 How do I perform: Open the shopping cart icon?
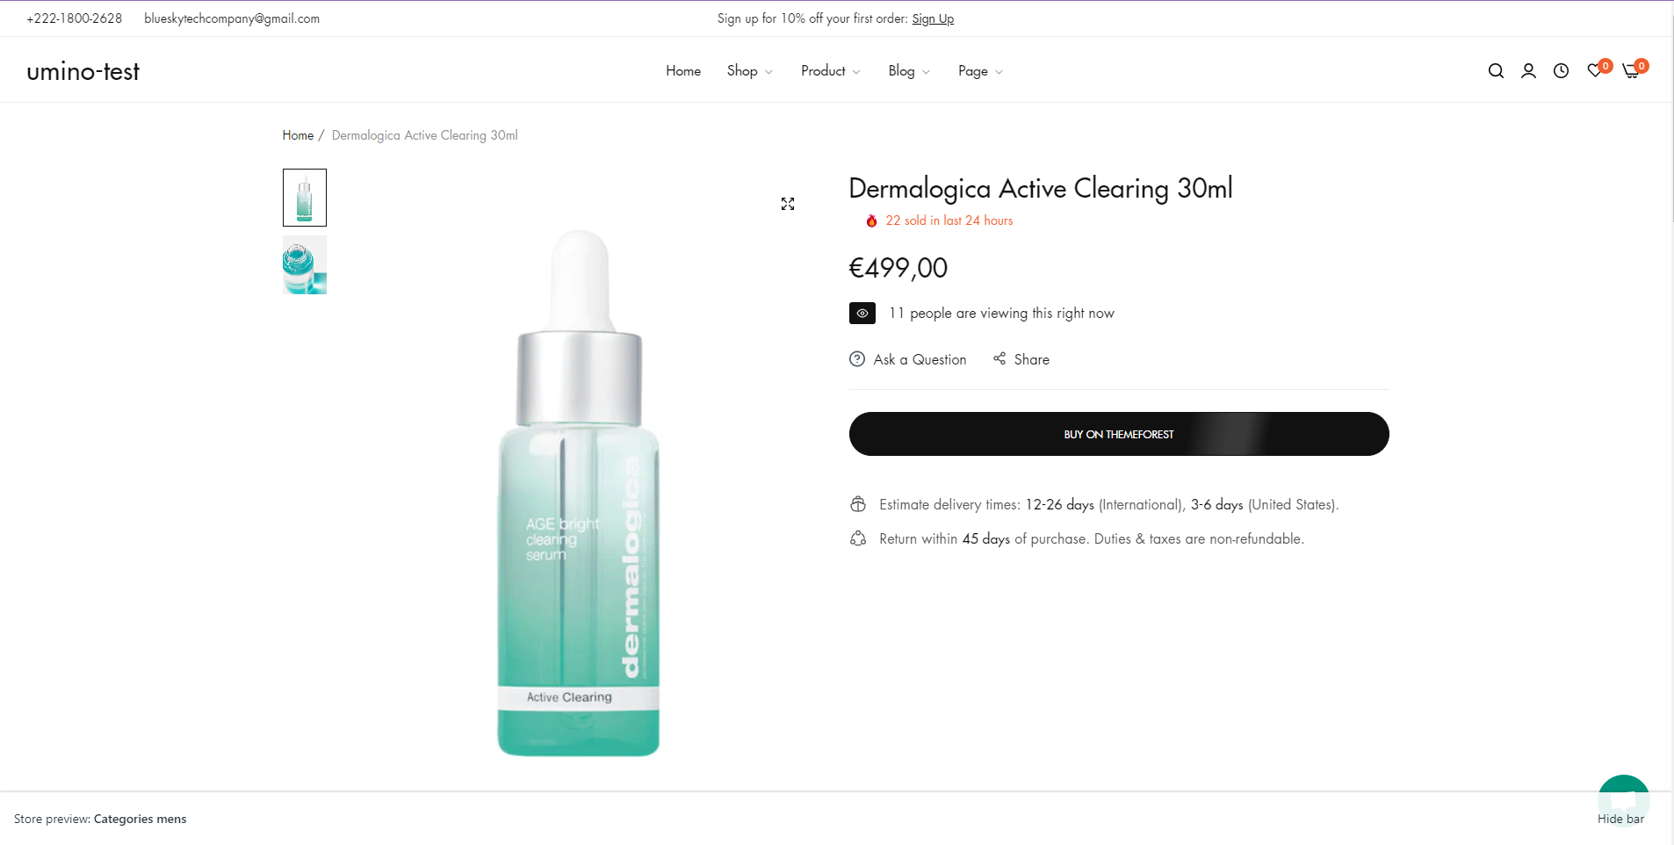(1631, 71)
